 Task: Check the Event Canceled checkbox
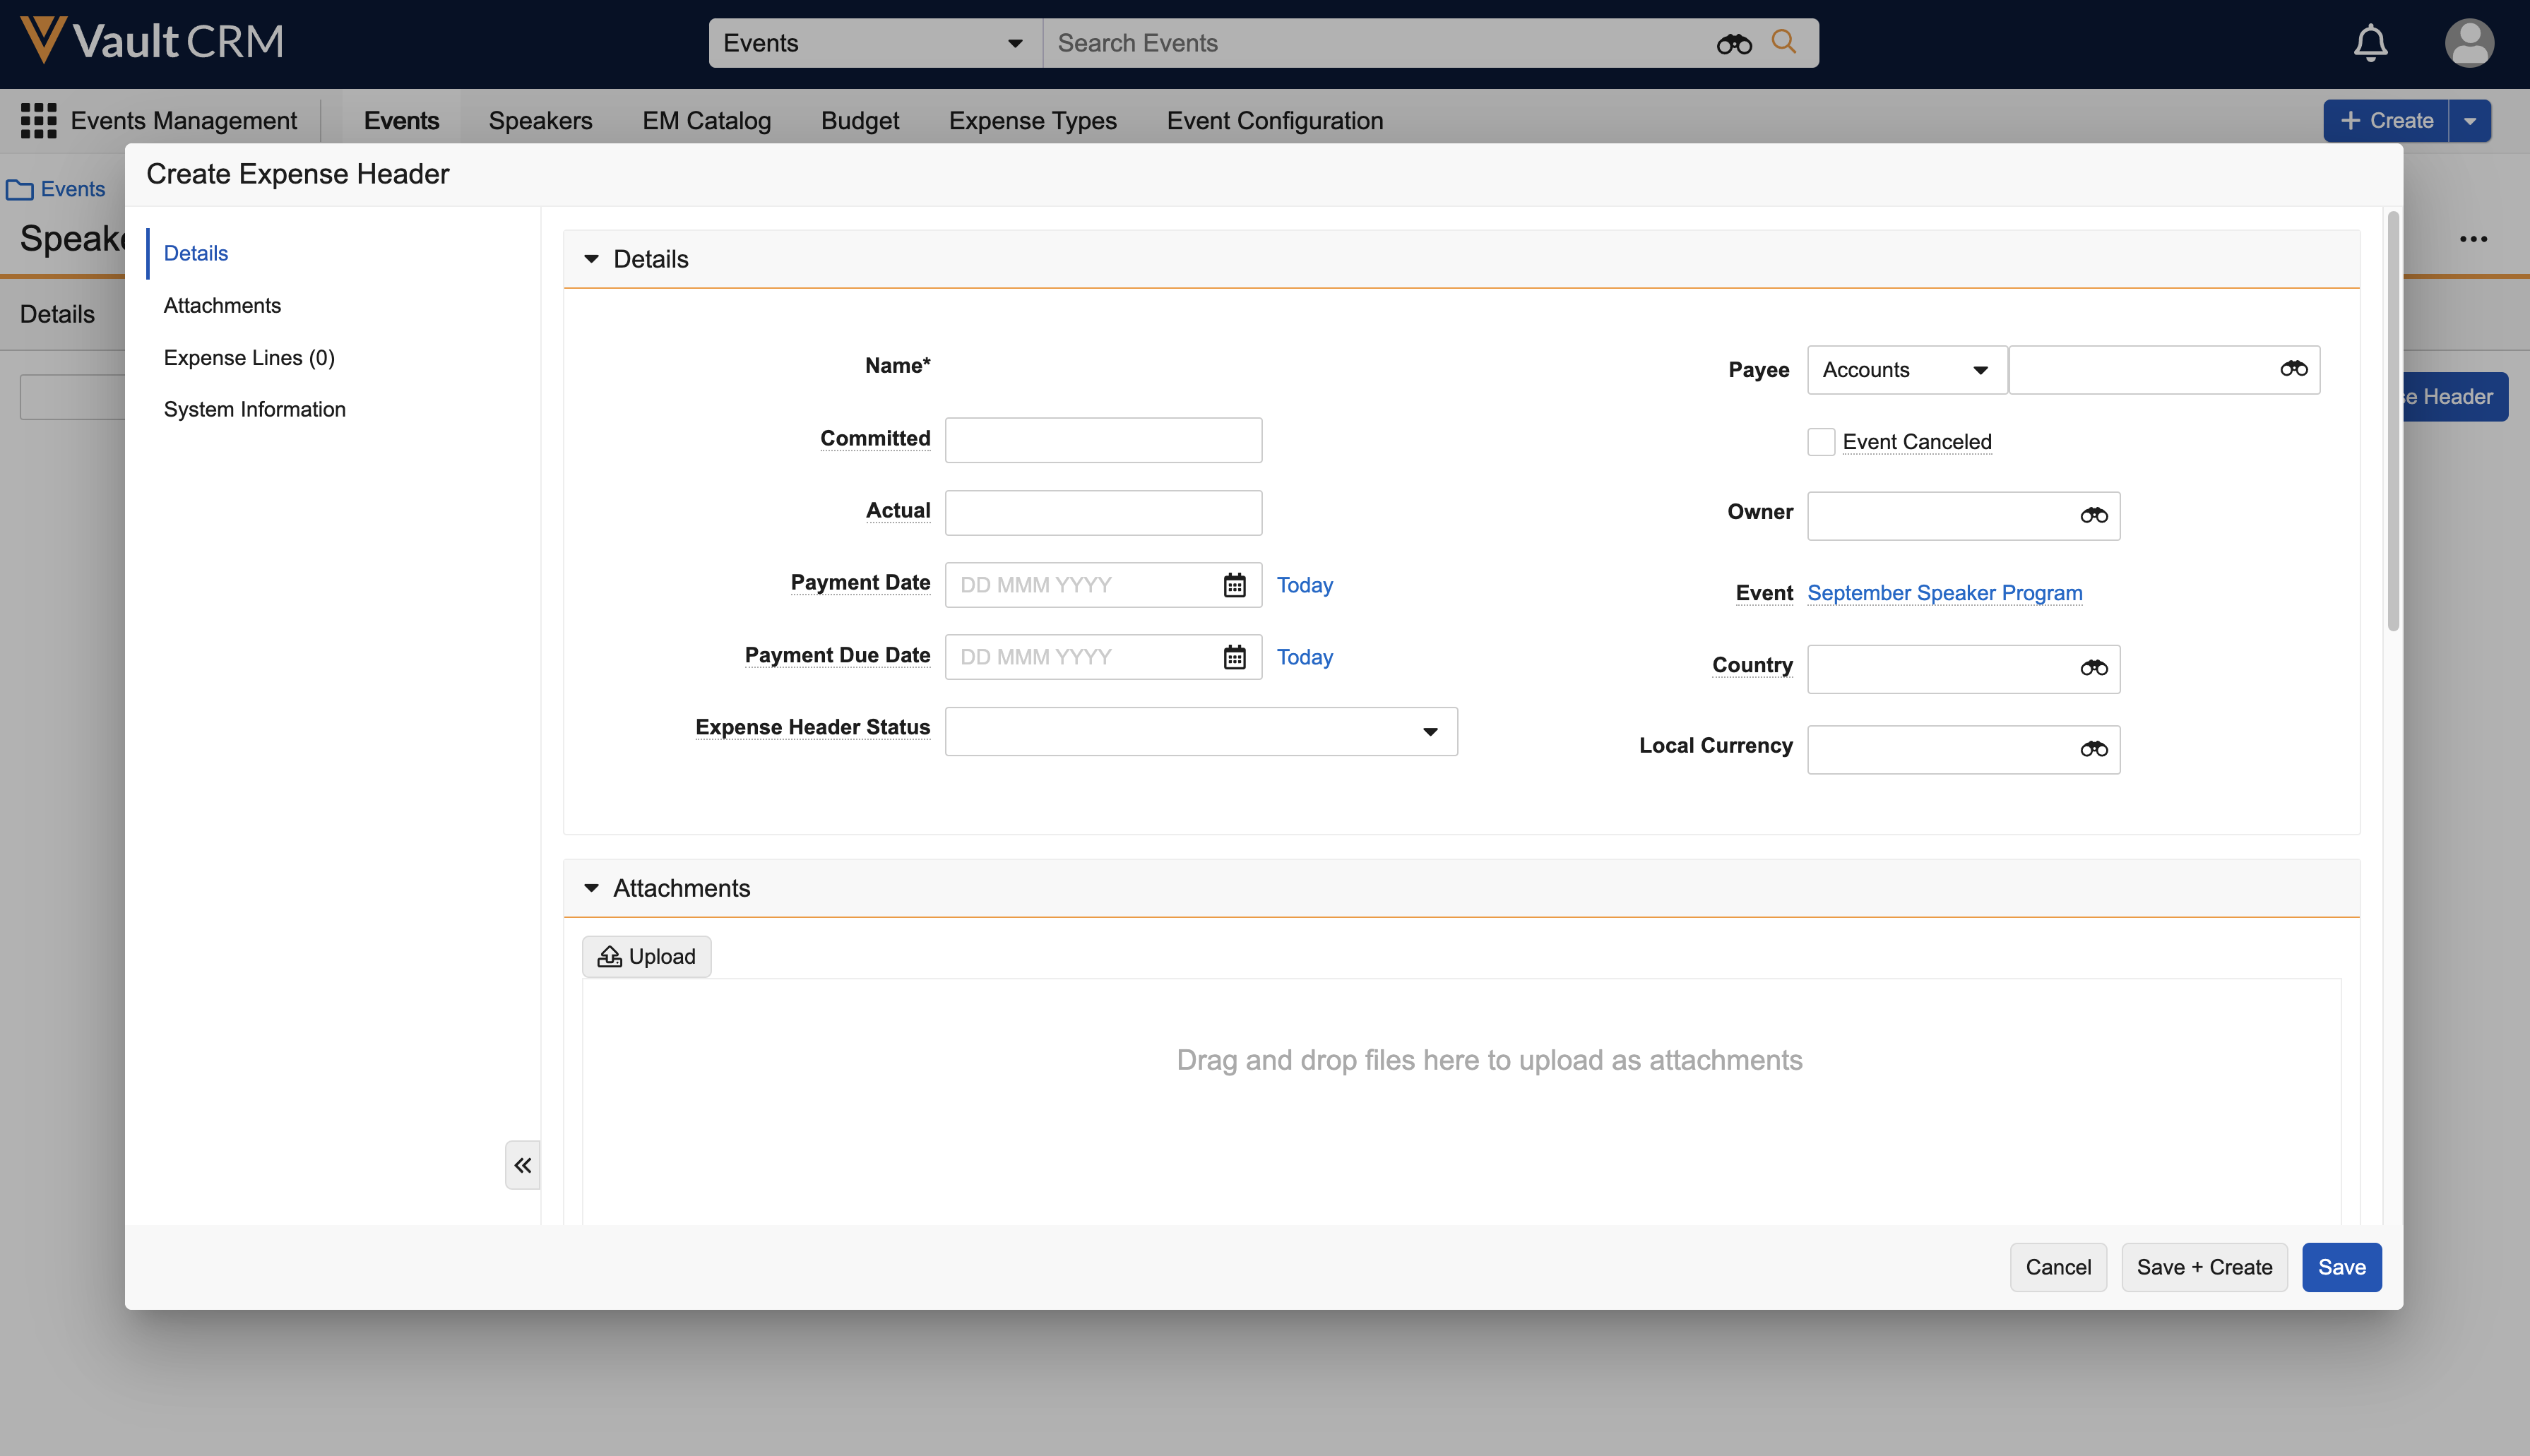[x=1820, y=442]
